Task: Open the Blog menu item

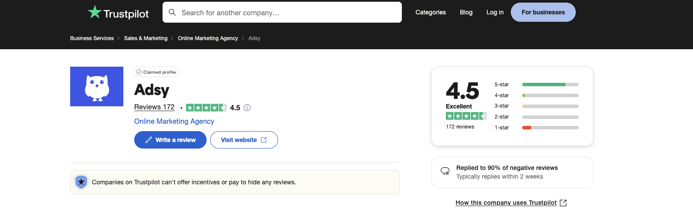Action: 466,12
